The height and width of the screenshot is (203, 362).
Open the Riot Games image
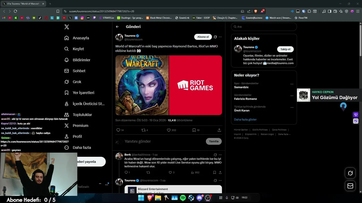[195, 85]
